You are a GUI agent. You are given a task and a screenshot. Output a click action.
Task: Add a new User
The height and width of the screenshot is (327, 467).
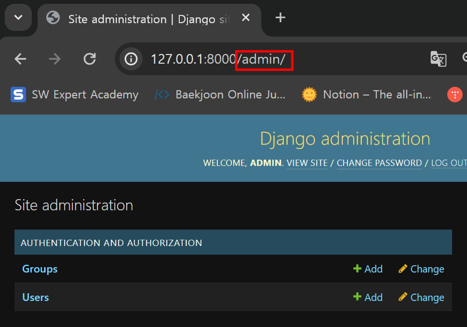368,297
